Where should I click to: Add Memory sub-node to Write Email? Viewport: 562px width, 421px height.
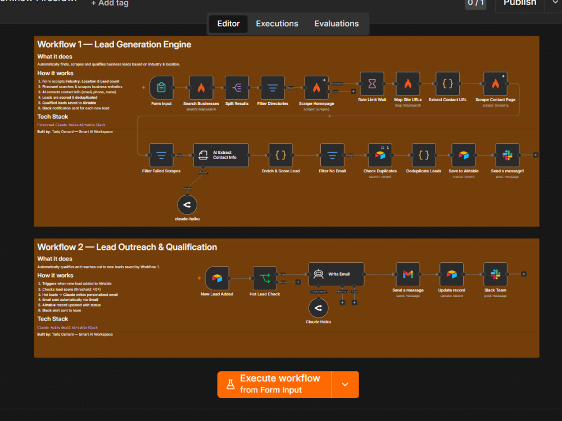(342, 303)
